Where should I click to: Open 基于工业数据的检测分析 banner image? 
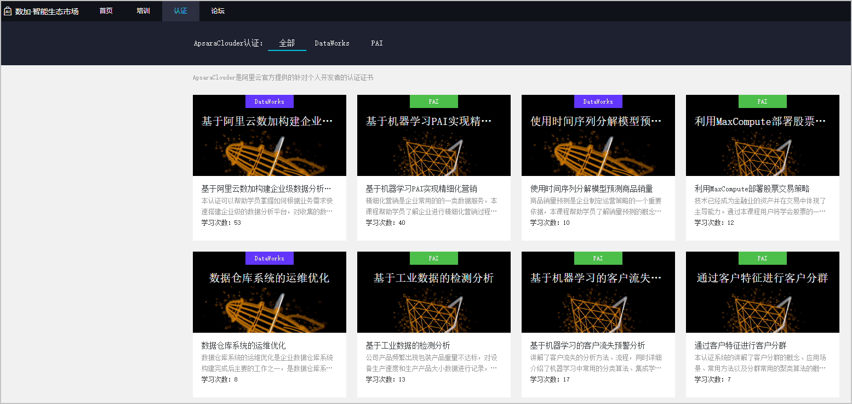[434, 292]
